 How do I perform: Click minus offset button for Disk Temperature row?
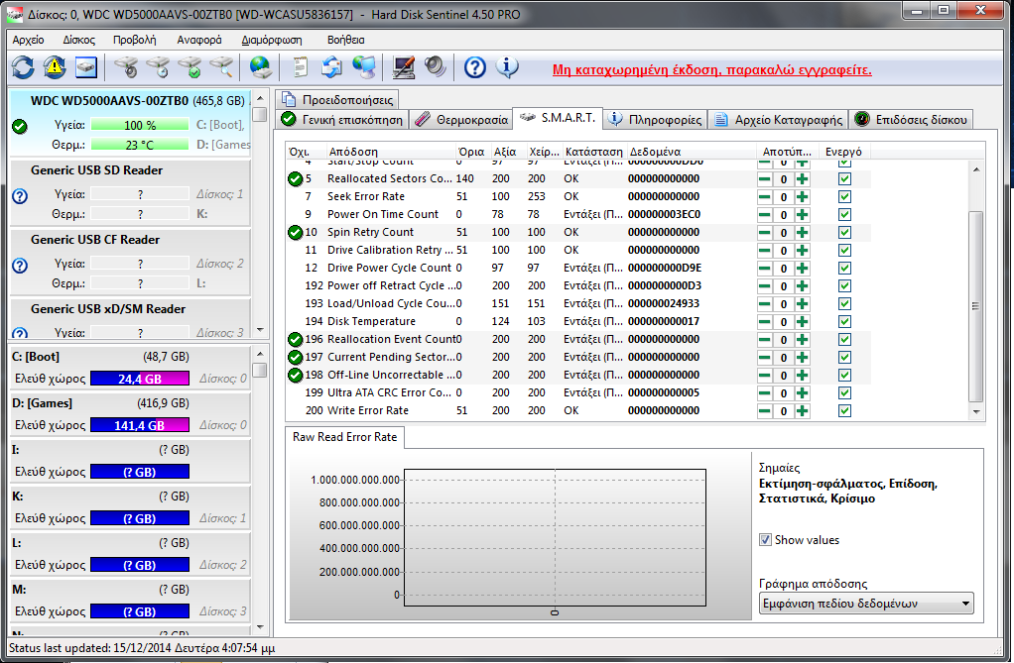click(764, 322)
